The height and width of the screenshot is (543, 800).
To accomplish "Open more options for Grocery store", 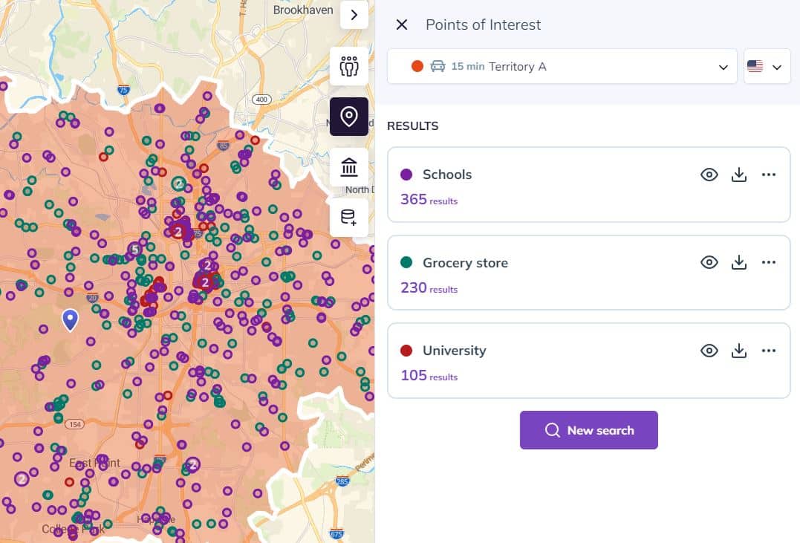I will (768, 262).
